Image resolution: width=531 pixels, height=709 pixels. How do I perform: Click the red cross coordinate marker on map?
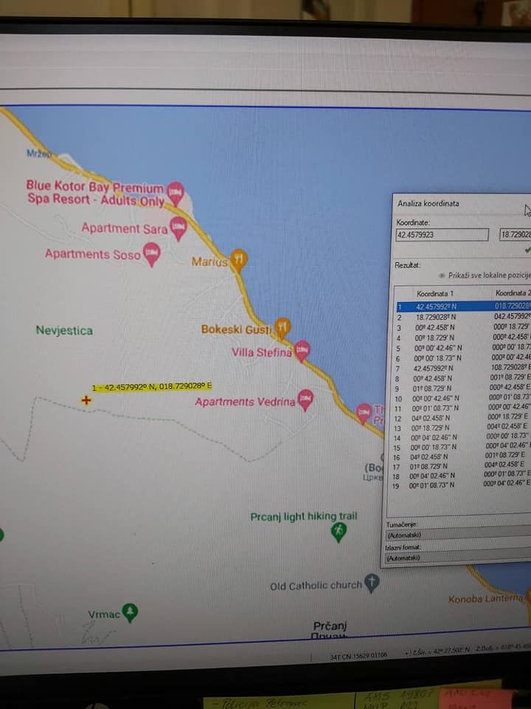click(x=86, y=400)
